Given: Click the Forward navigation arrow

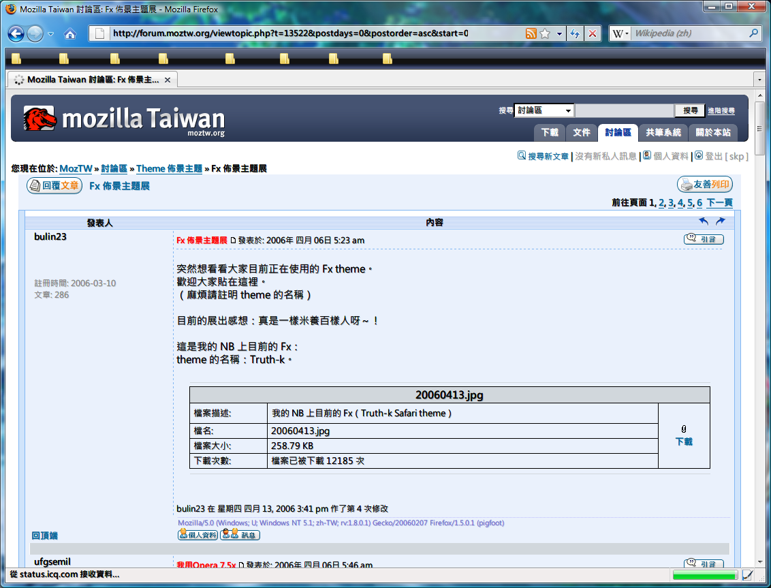Looking at the screenshot, I should [x=35, y=33].
